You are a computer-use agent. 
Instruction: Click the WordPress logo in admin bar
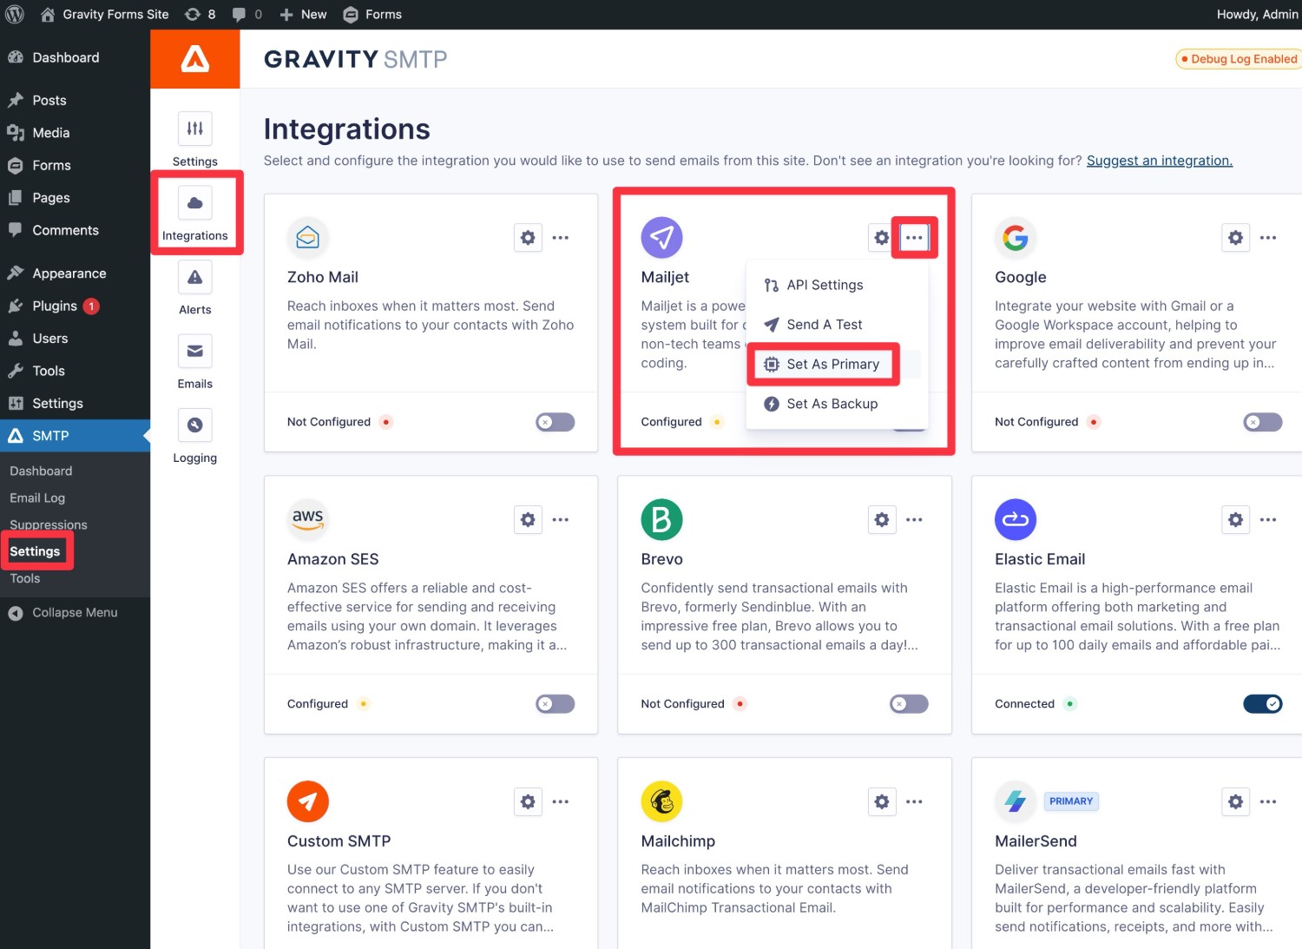point(15,14)
